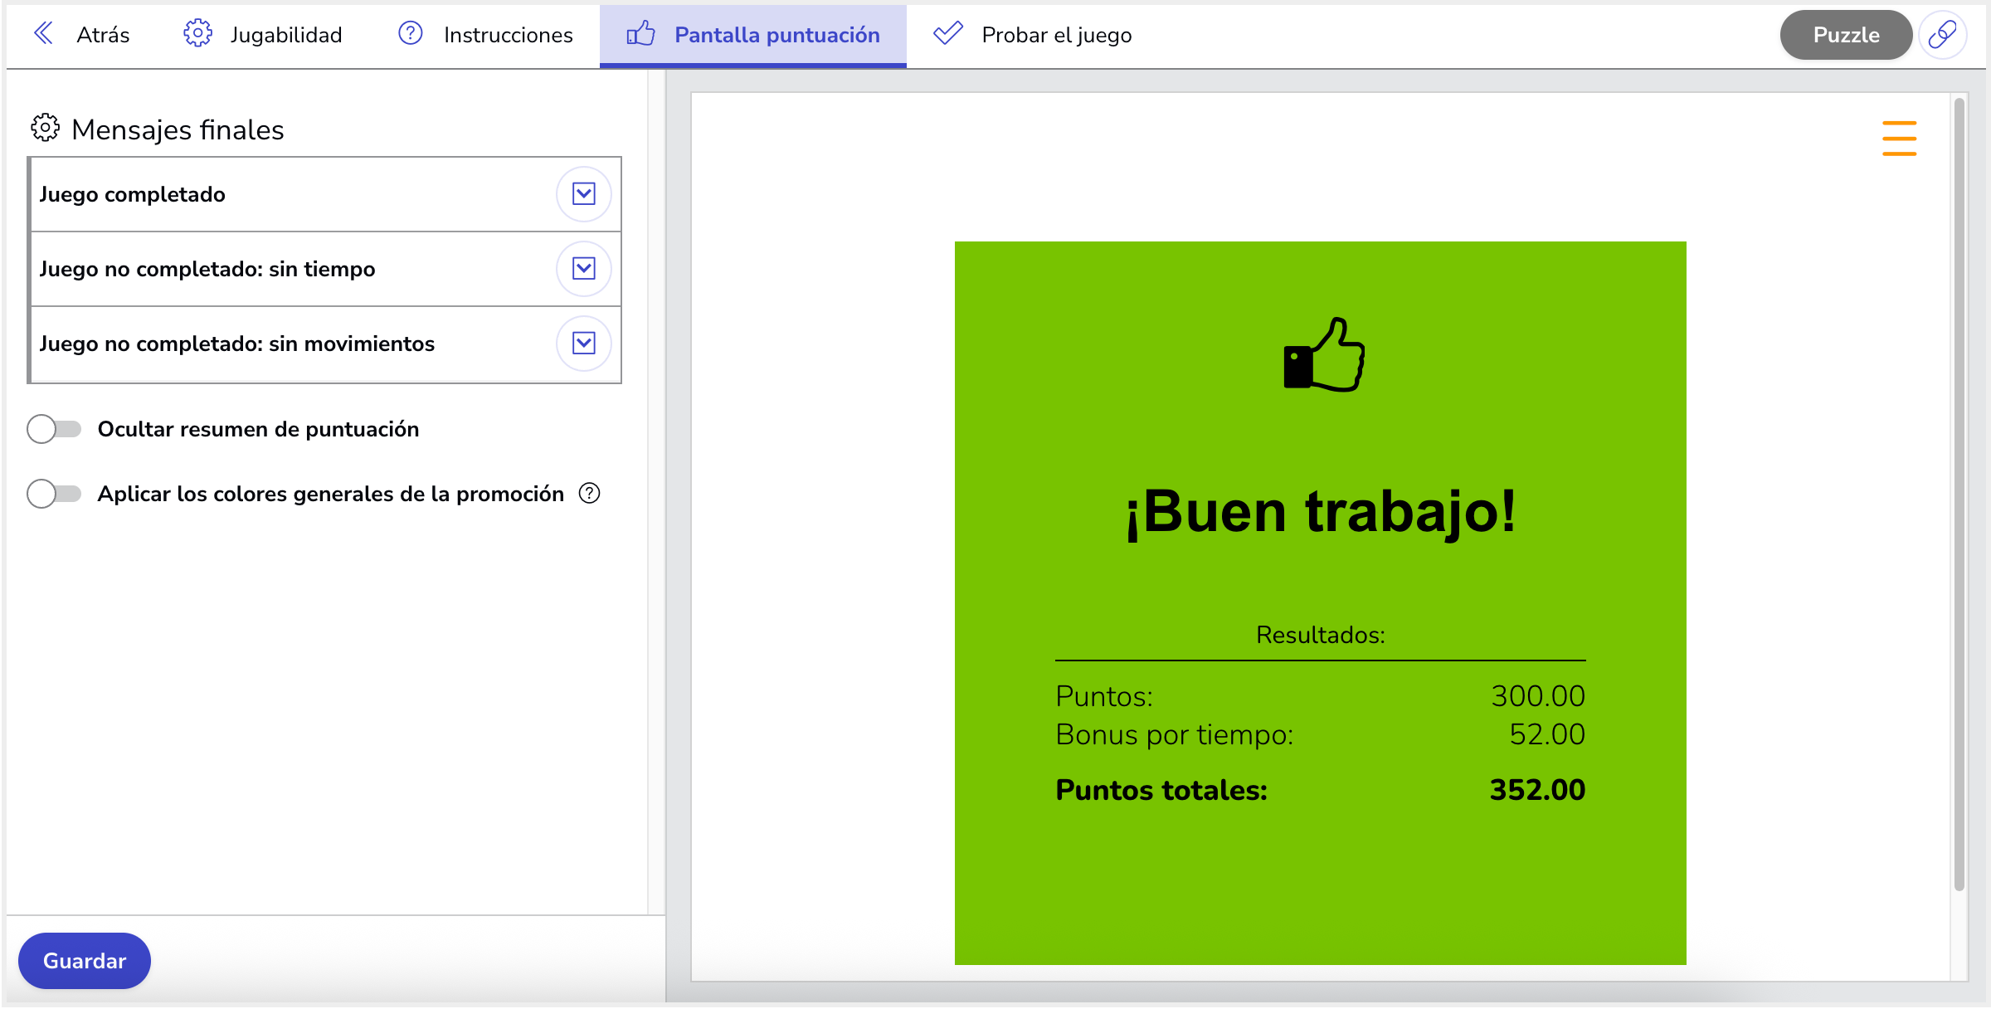Viewport: 1991px width, 1009px height.
Task: Switch to the Jugabilidad tab
Action: [x=262, y=35]
